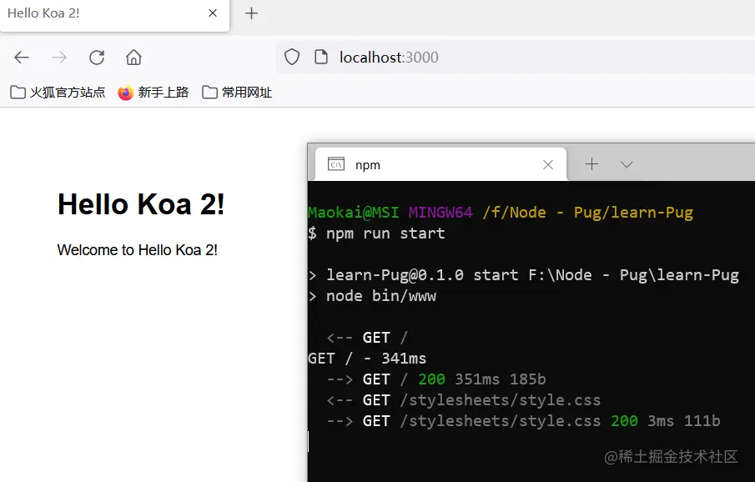Open a new browser tab with plus button

pos(251,13)
